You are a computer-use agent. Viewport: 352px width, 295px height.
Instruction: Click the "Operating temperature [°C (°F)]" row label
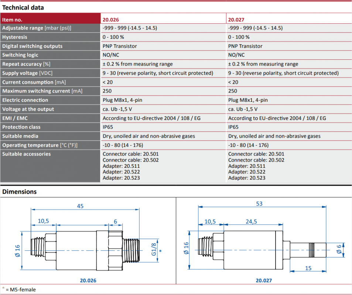(x=50, y=145)
